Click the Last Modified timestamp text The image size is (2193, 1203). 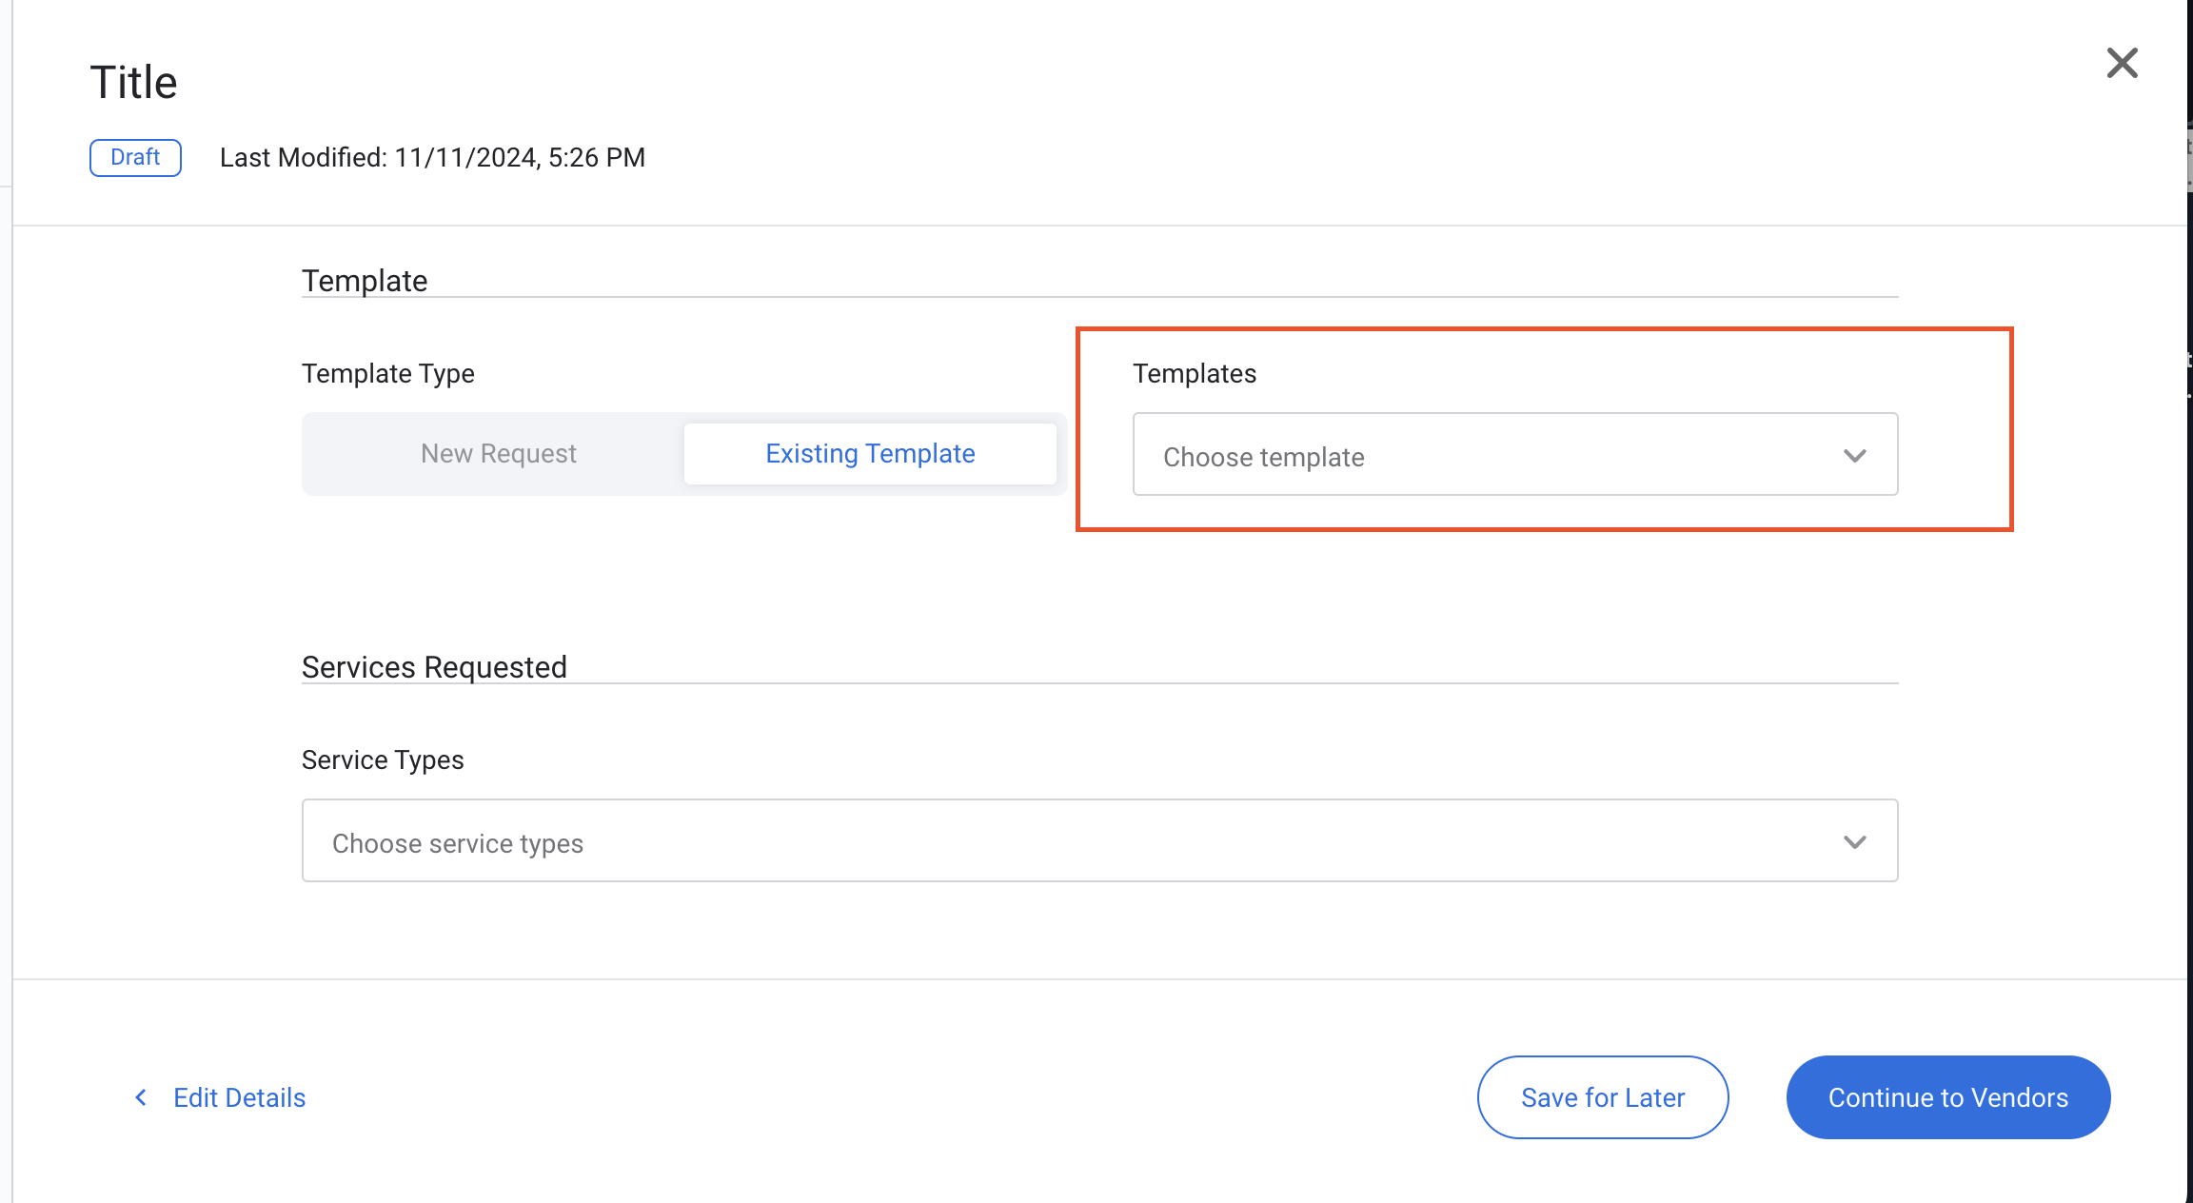click(432, 158)
